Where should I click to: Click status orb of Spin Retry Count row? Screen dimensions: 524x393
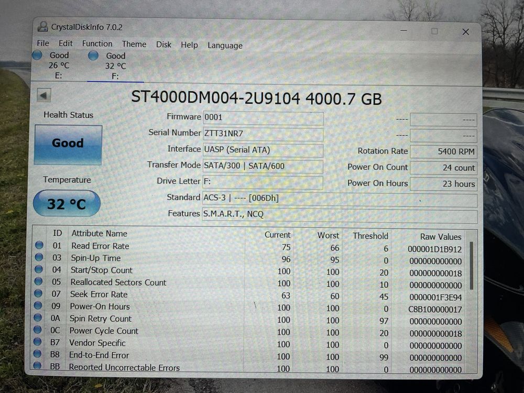tap(38, 318)
